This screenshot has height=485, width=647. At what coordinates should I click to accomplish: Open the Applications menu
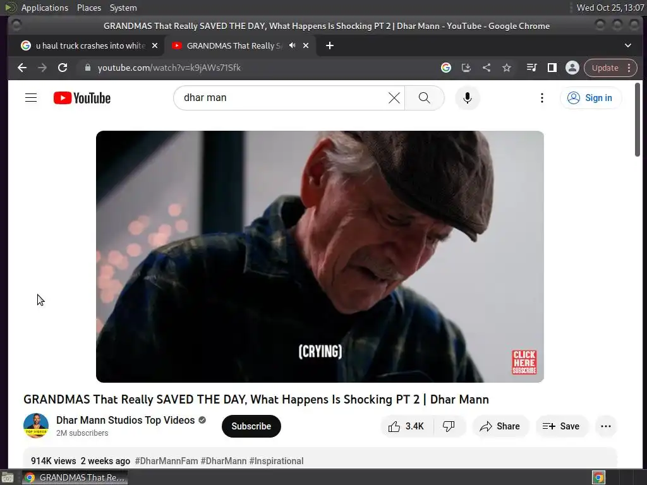pyautogui.click(x=45, y=8)
